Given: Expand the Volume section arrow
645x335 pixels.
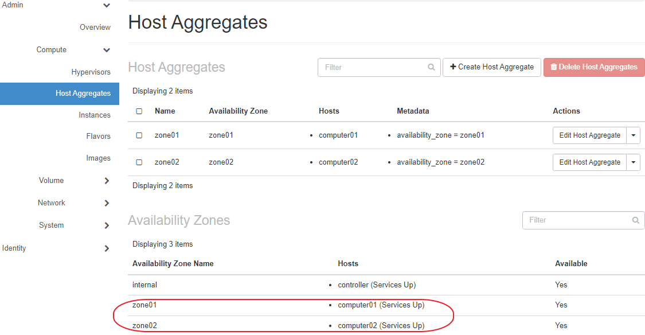Looking at the screenshot, I should pyautogui.click(x=107, y=181).
